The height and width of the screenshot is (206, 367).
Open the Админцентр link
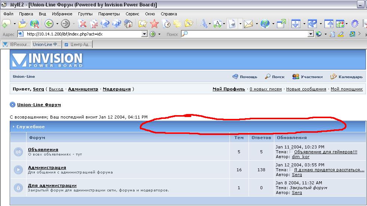pyautogui.click(x=83, y=89)
